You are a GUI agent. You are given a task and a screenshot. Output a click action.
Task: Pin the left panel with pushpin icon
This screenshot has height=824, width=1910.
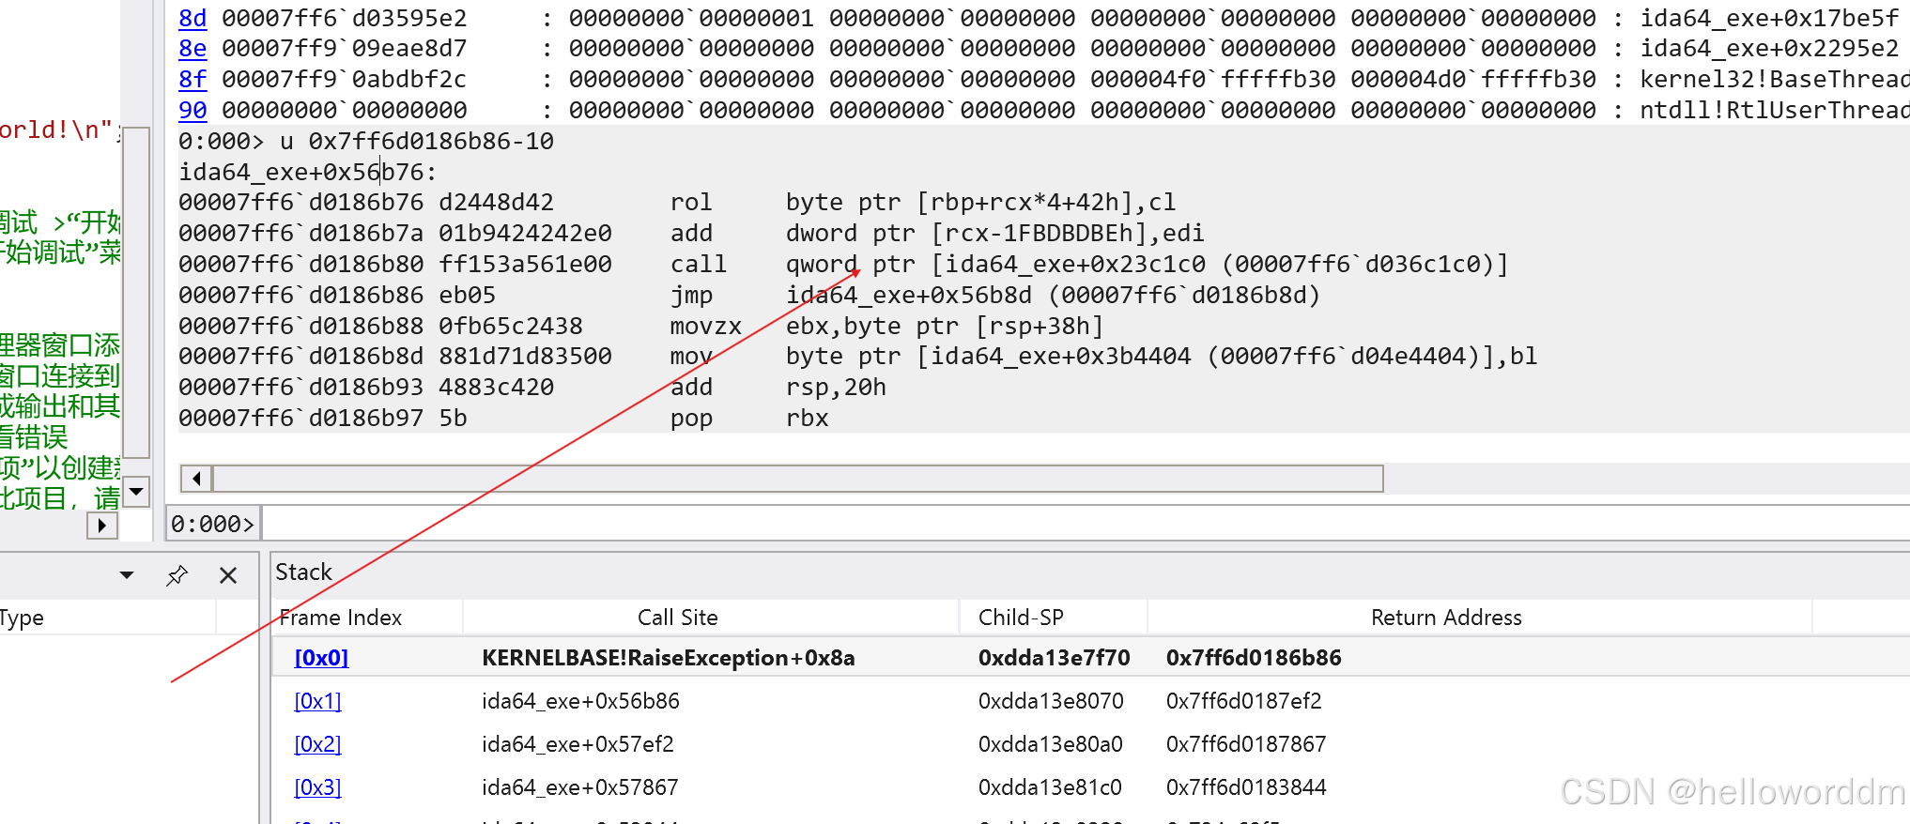pyautogui.click(x=177, y=575)
